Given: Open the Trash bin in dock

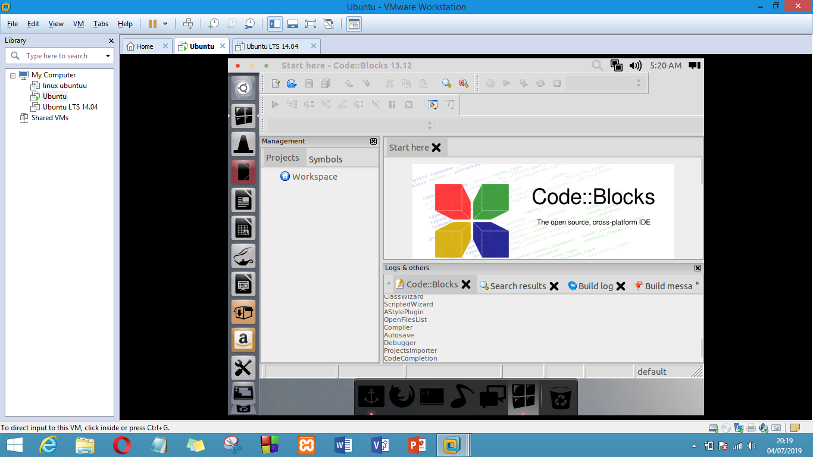Looking at the screenshot, I should [560, 397].
